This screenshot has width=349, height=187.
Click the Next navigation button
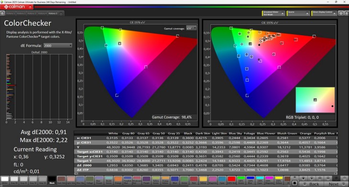pos(336,184)
